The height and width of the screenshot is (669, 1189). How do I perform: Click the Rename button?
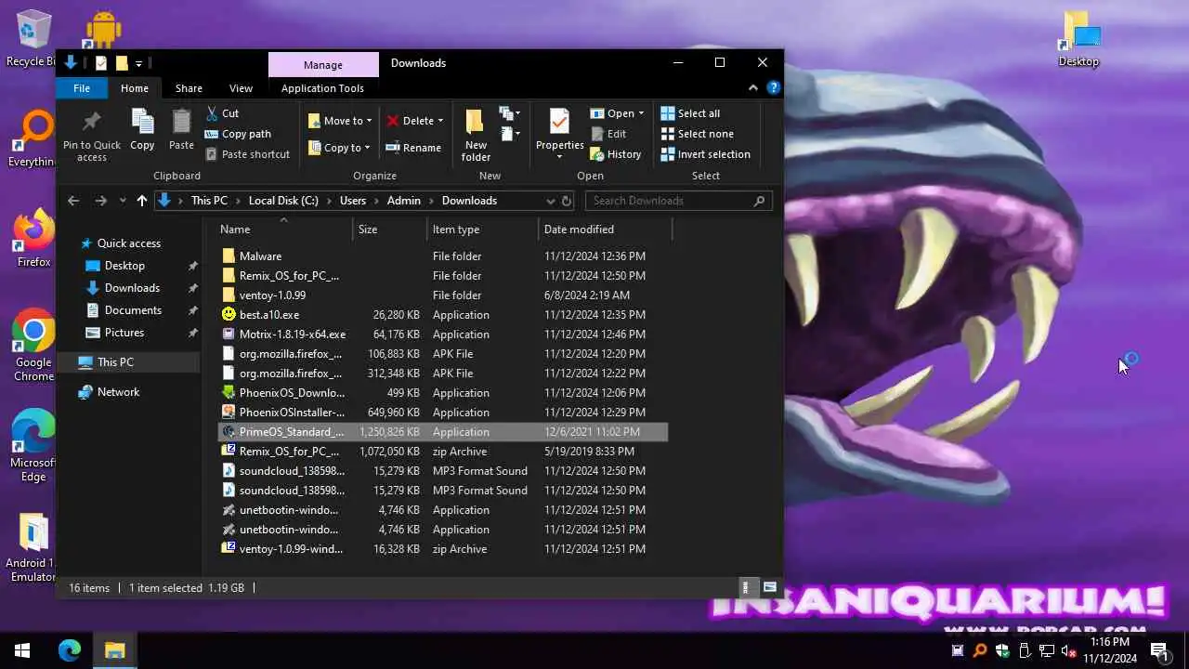click(412, 148)
